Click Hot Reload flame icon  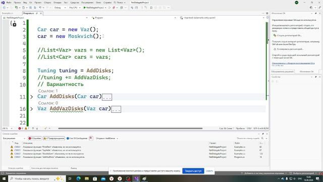(114, 8)
